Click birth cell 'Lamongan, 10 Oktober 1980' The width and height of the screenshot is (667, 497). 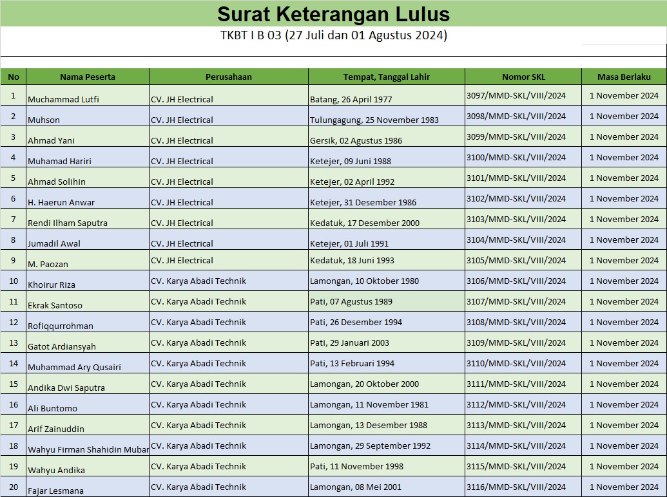click(x=386, y=281)
